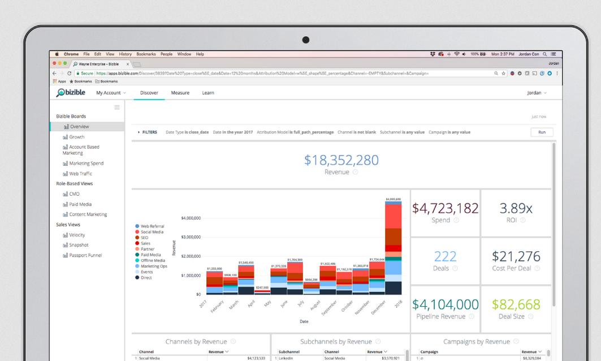Click the info icon beside Revenue
Viewport: 601px width, 361px height.
click(356, 172)
